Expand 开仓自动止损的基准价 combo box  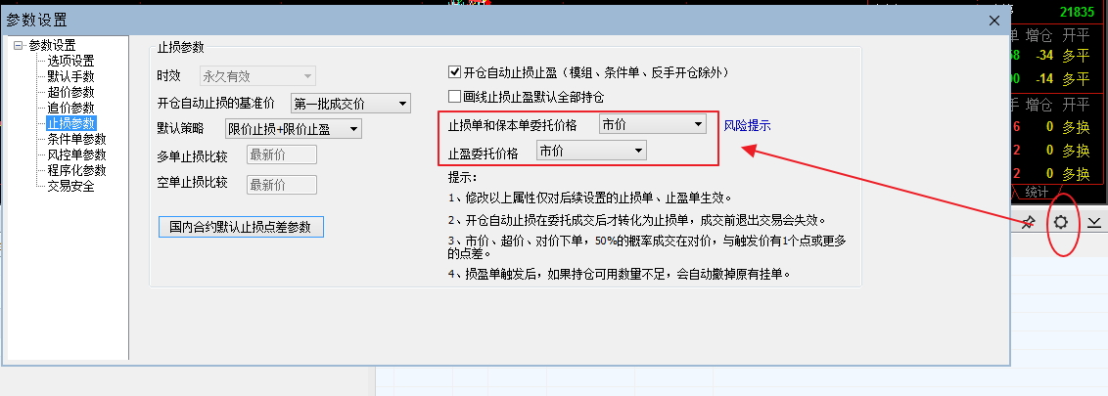click(x=350, y=104)
